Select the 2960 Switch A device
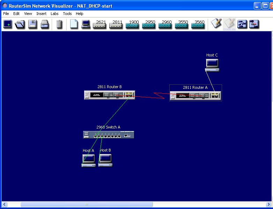This screenshot has height=209, width=273. pos(109,135)
